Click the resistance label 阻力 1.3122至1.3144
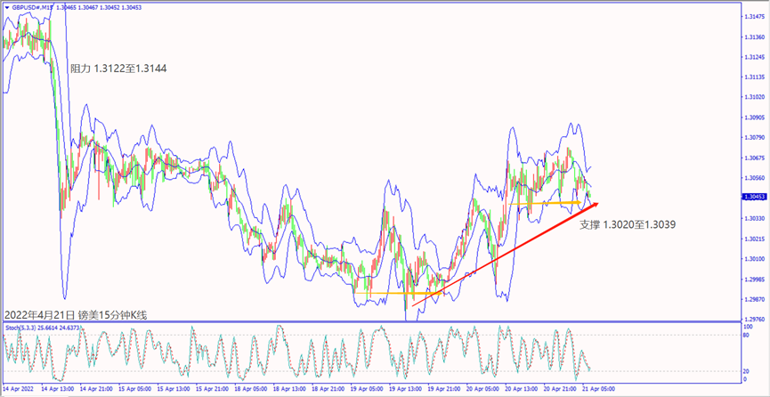This screenshot has width=770, height=397. [118, 68]
